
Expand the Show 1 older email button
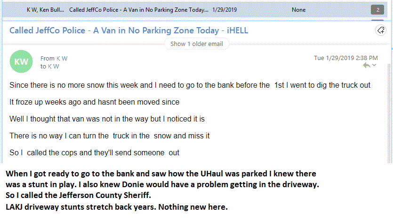[x=197, y=44]
